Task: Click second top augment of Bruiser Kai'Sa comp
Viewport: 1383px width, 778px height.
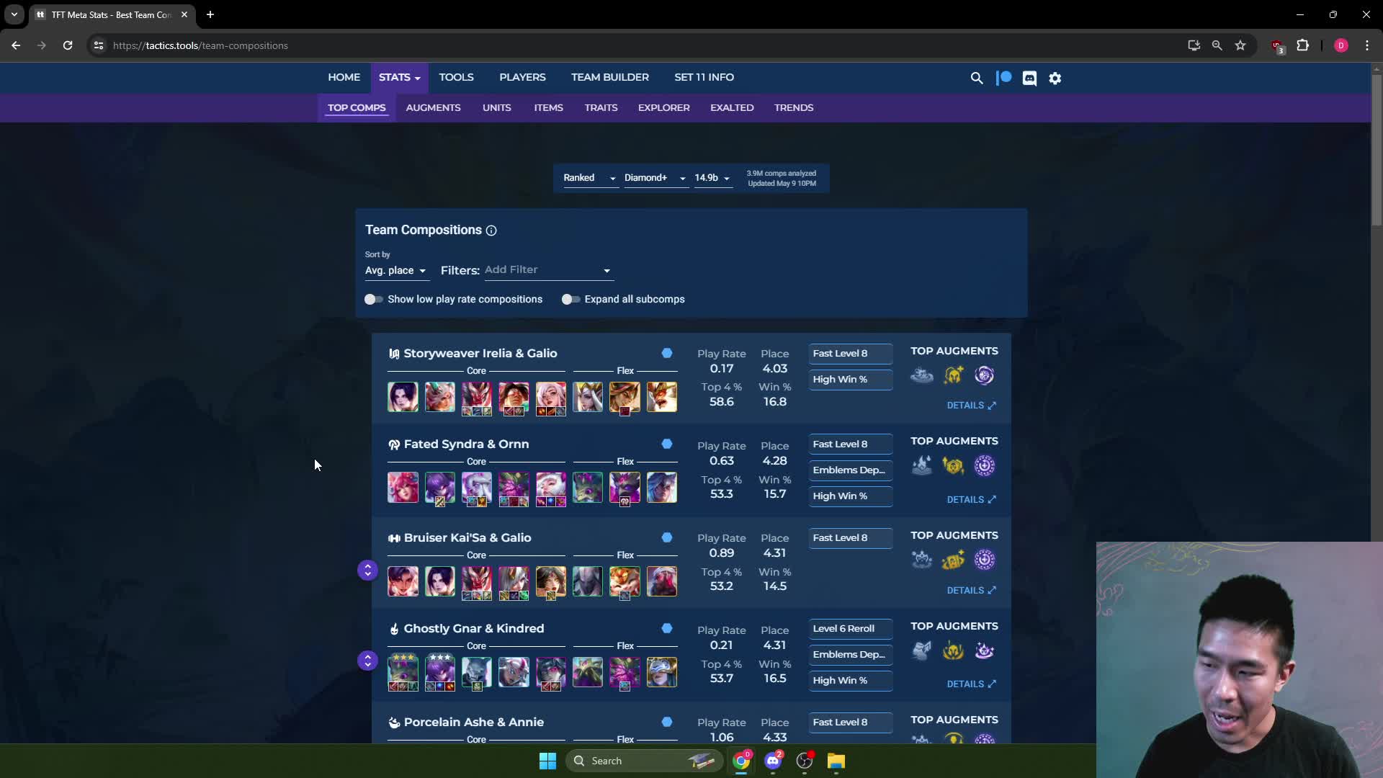Action: click(953, 560)
